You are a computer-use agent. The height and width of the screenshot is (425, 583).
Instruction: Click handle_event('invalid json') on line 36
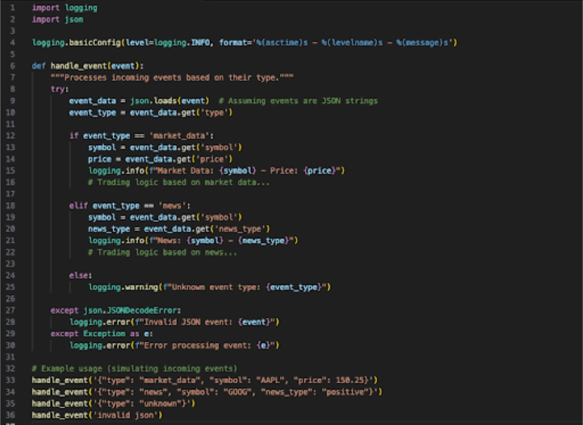coord(97,415)
